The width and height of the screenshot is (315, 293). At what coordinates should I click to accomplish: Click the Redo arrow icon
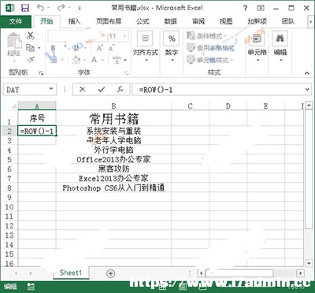click(61, 8)
